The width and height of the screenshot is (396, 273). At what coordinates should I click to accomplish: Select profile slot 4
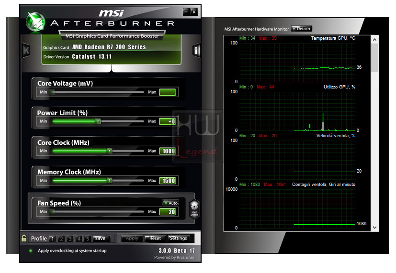point(79,239)
